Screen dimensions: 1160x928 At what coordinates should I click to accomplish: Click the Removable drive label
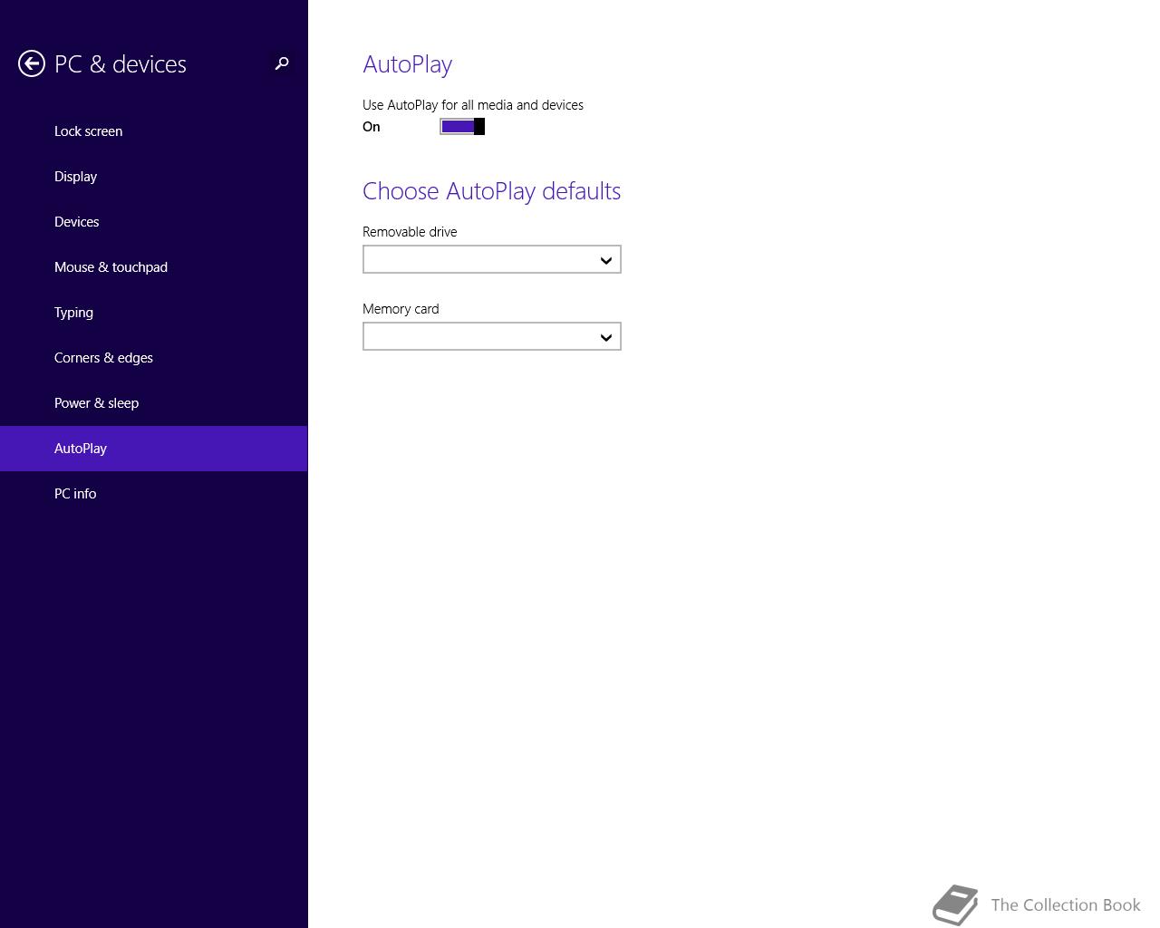pyautogui.click(x=410, y=232)
